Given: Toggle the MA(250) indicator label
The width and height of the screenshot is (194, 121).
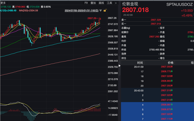Looking at the screenshot, I should (x=28, y=11).
